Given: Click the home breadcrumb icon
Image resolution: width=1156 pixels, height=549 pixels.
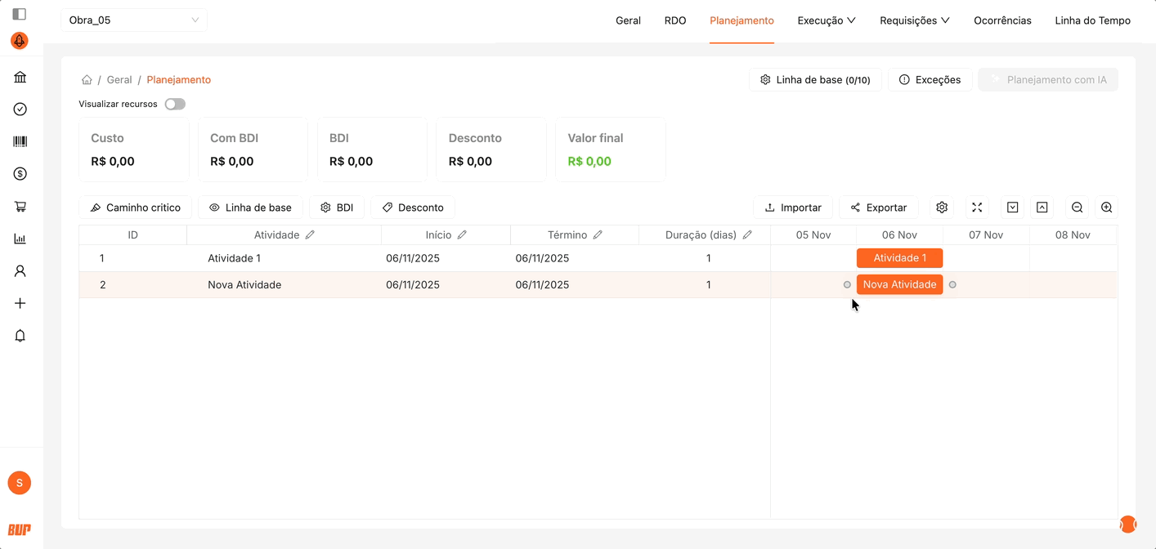Looking at the screenshot, I should (87, 80).
